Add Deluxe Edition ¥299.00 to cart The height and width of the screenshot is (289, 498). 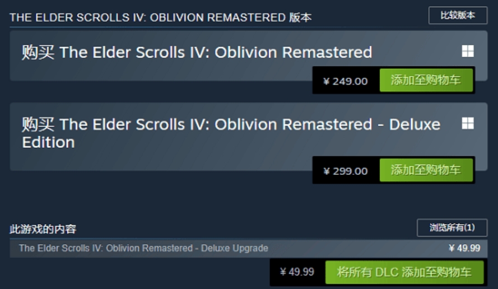(x=426, y=170)
